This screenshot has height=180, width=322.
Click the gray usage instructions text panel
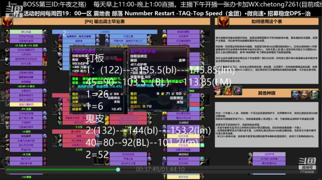pos(267,57)
